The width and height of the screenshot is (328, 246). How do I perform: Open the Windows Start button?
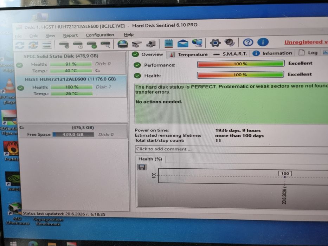13,244
